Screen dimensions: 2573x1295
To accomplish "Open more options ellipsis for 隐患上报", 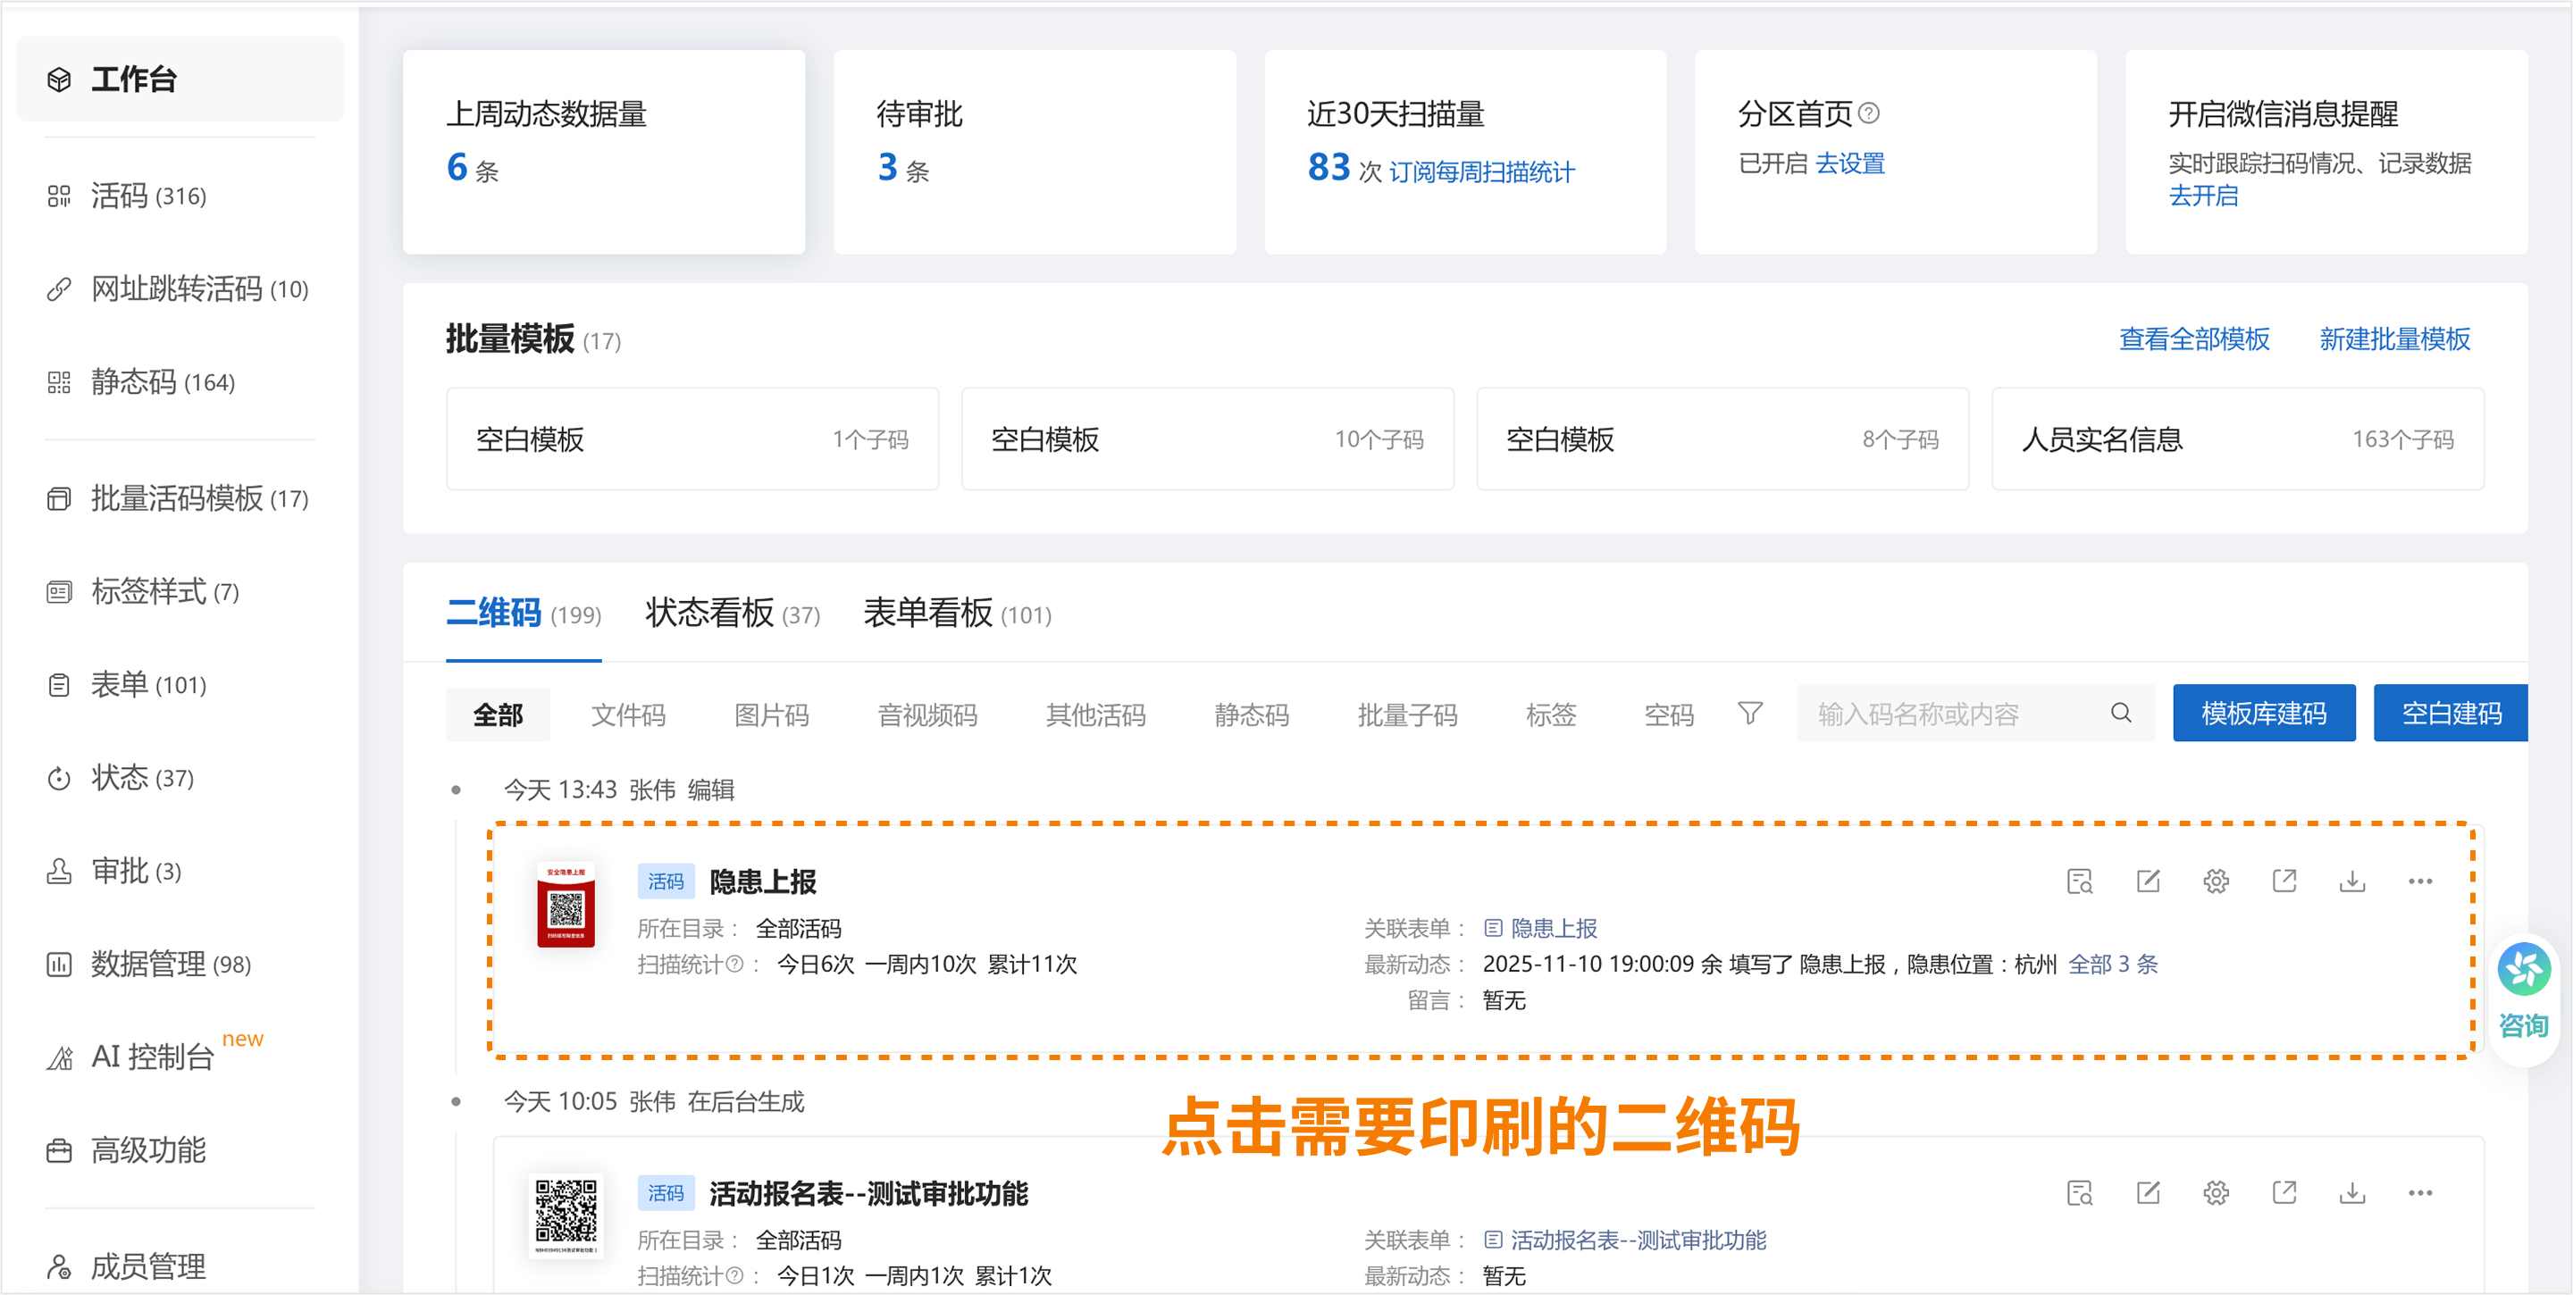I will pos(2419,881).
